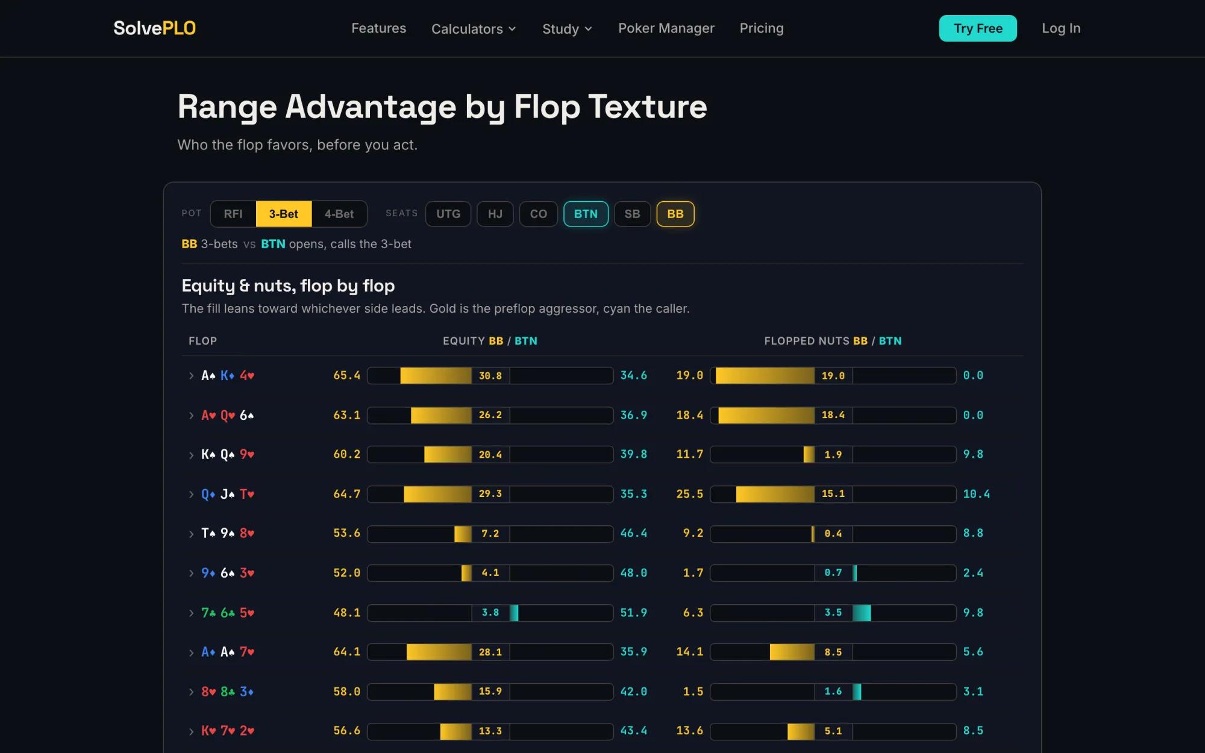Click the flopped nuts bar showing 19.0
Screen dimensions: 1205x753
(x=833, y=375)
